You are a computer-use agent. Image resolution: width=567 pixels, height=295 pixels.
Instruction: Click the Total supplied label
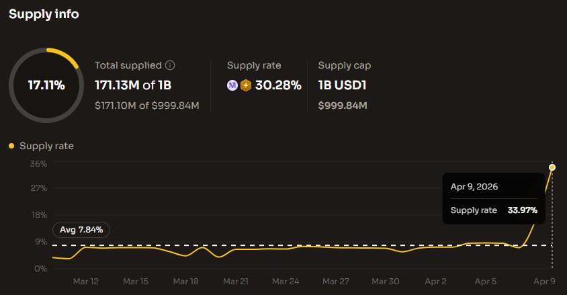point(128,65)
